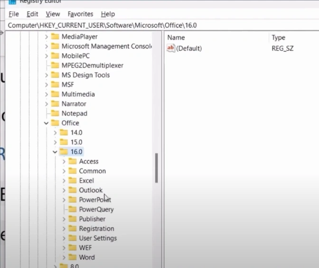This screenshot has width=319, height=268.
Task: Open the Favorites menu
Action: coord(80,14)
